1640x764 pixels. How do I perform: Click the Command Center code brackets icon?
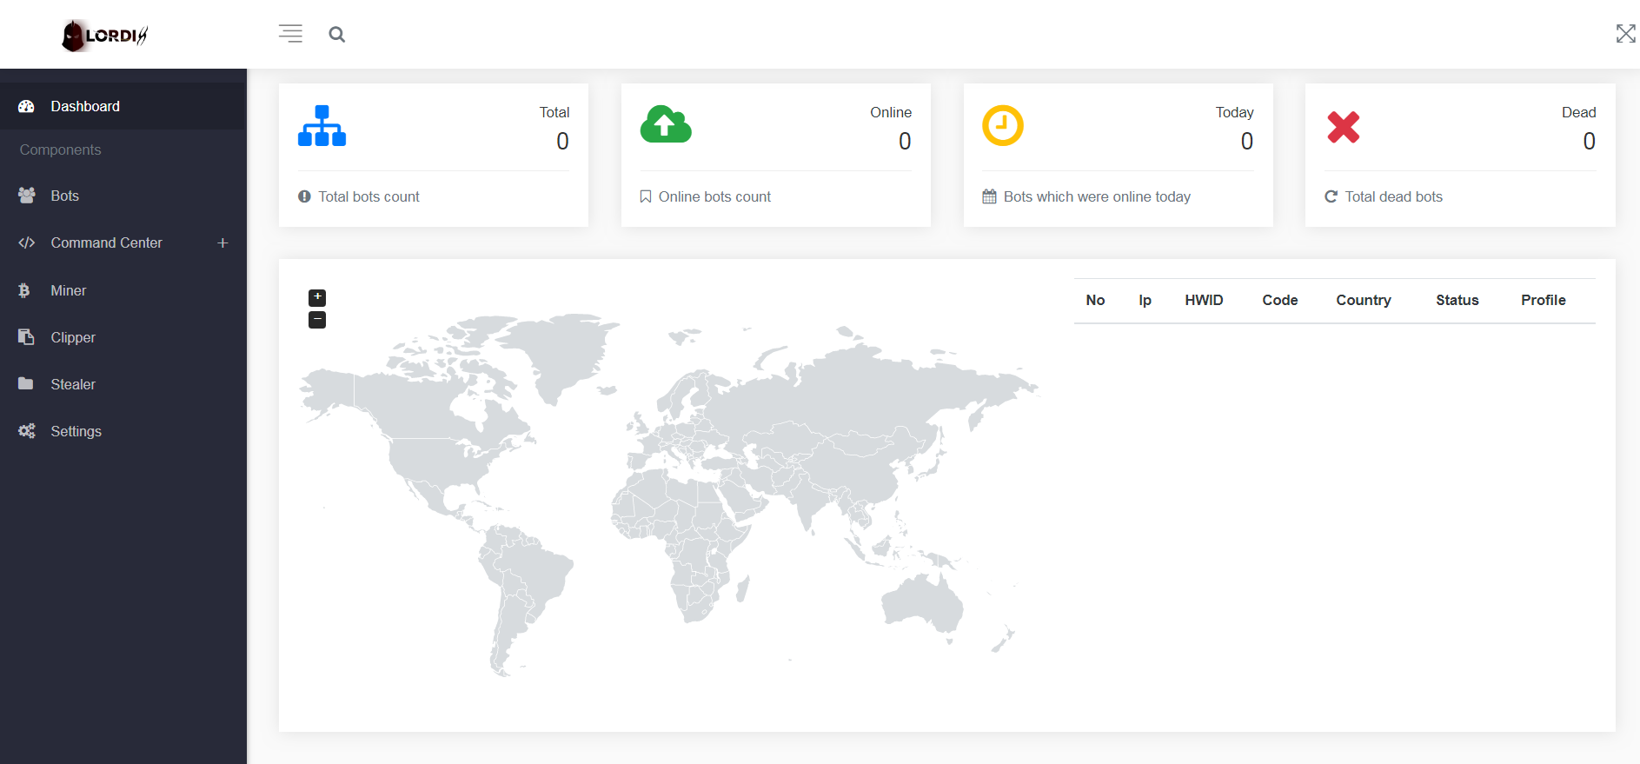[x=27, y=242]
